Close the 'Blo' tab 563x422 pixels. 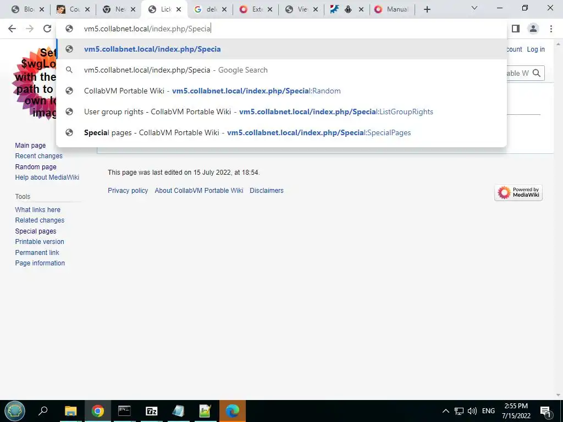42,9
